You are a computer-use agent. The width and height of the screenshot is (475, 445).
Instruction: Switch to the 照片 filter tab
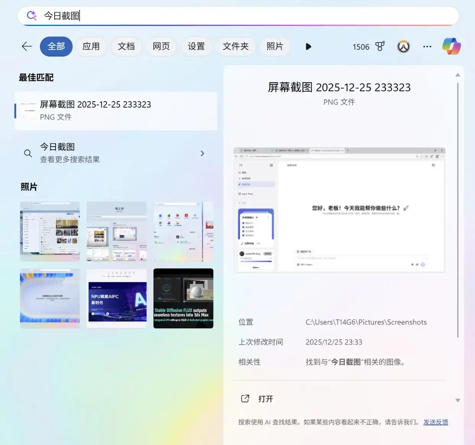pos(275,46)
